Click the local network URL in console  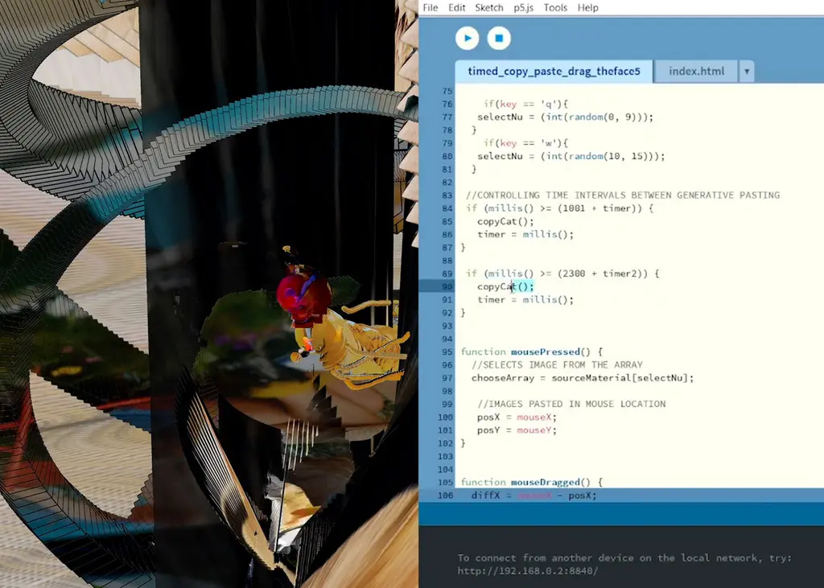click(x=528, y=571)
